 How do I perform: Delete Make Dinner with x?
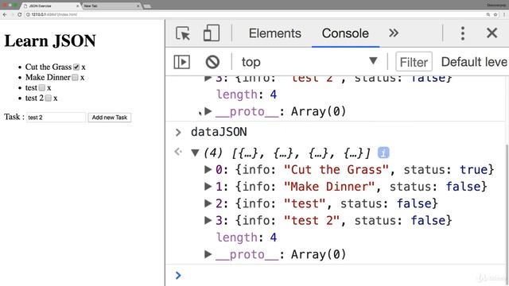[x=82, y=78]
